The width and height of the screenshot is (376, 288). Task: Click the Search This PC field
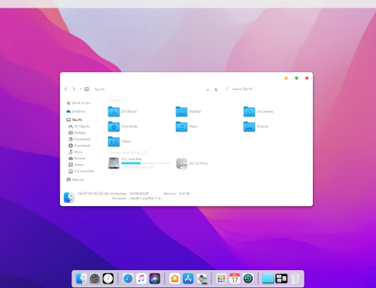click(243, 89)
